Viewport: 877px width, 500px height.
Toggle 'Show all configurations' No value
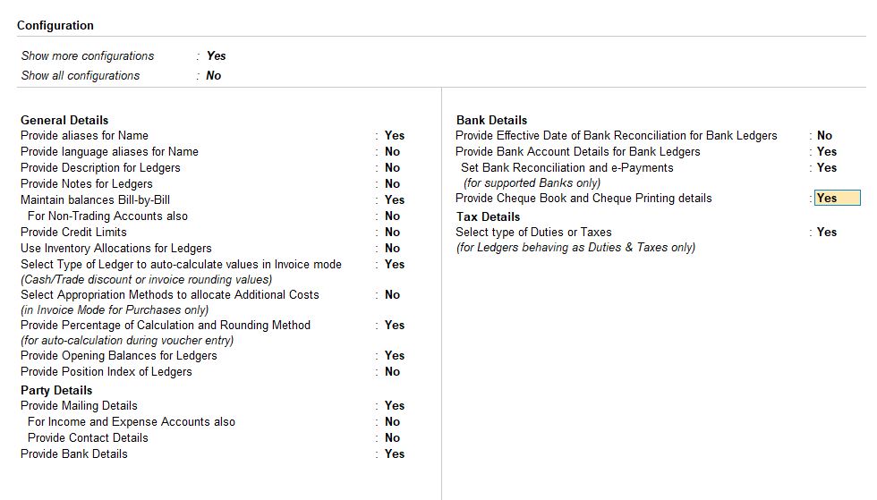click(213, 75)
